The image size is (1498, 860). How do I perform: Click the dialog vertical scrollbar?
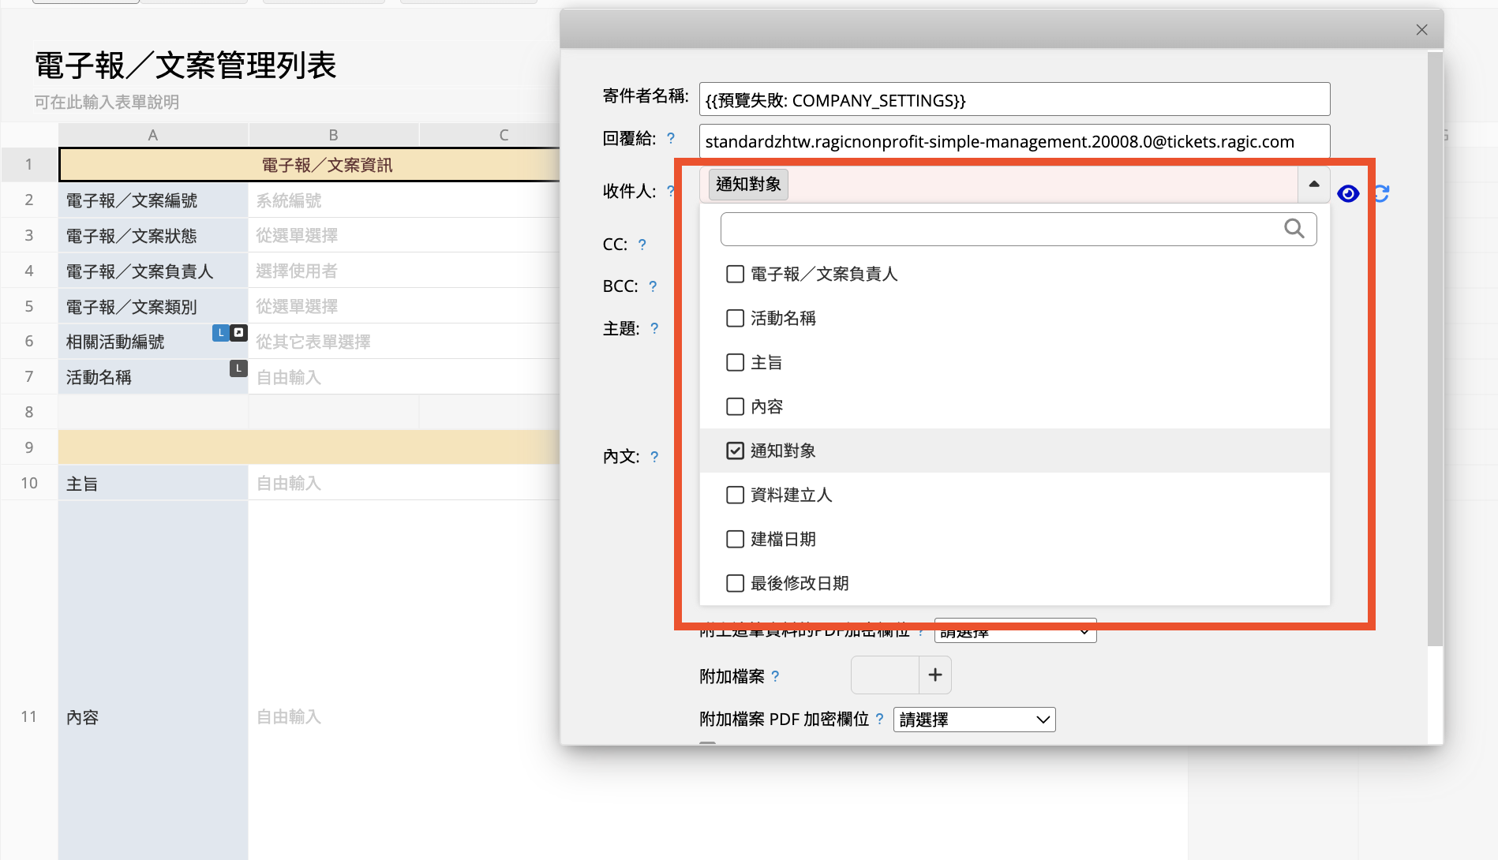click(1435, 347)
